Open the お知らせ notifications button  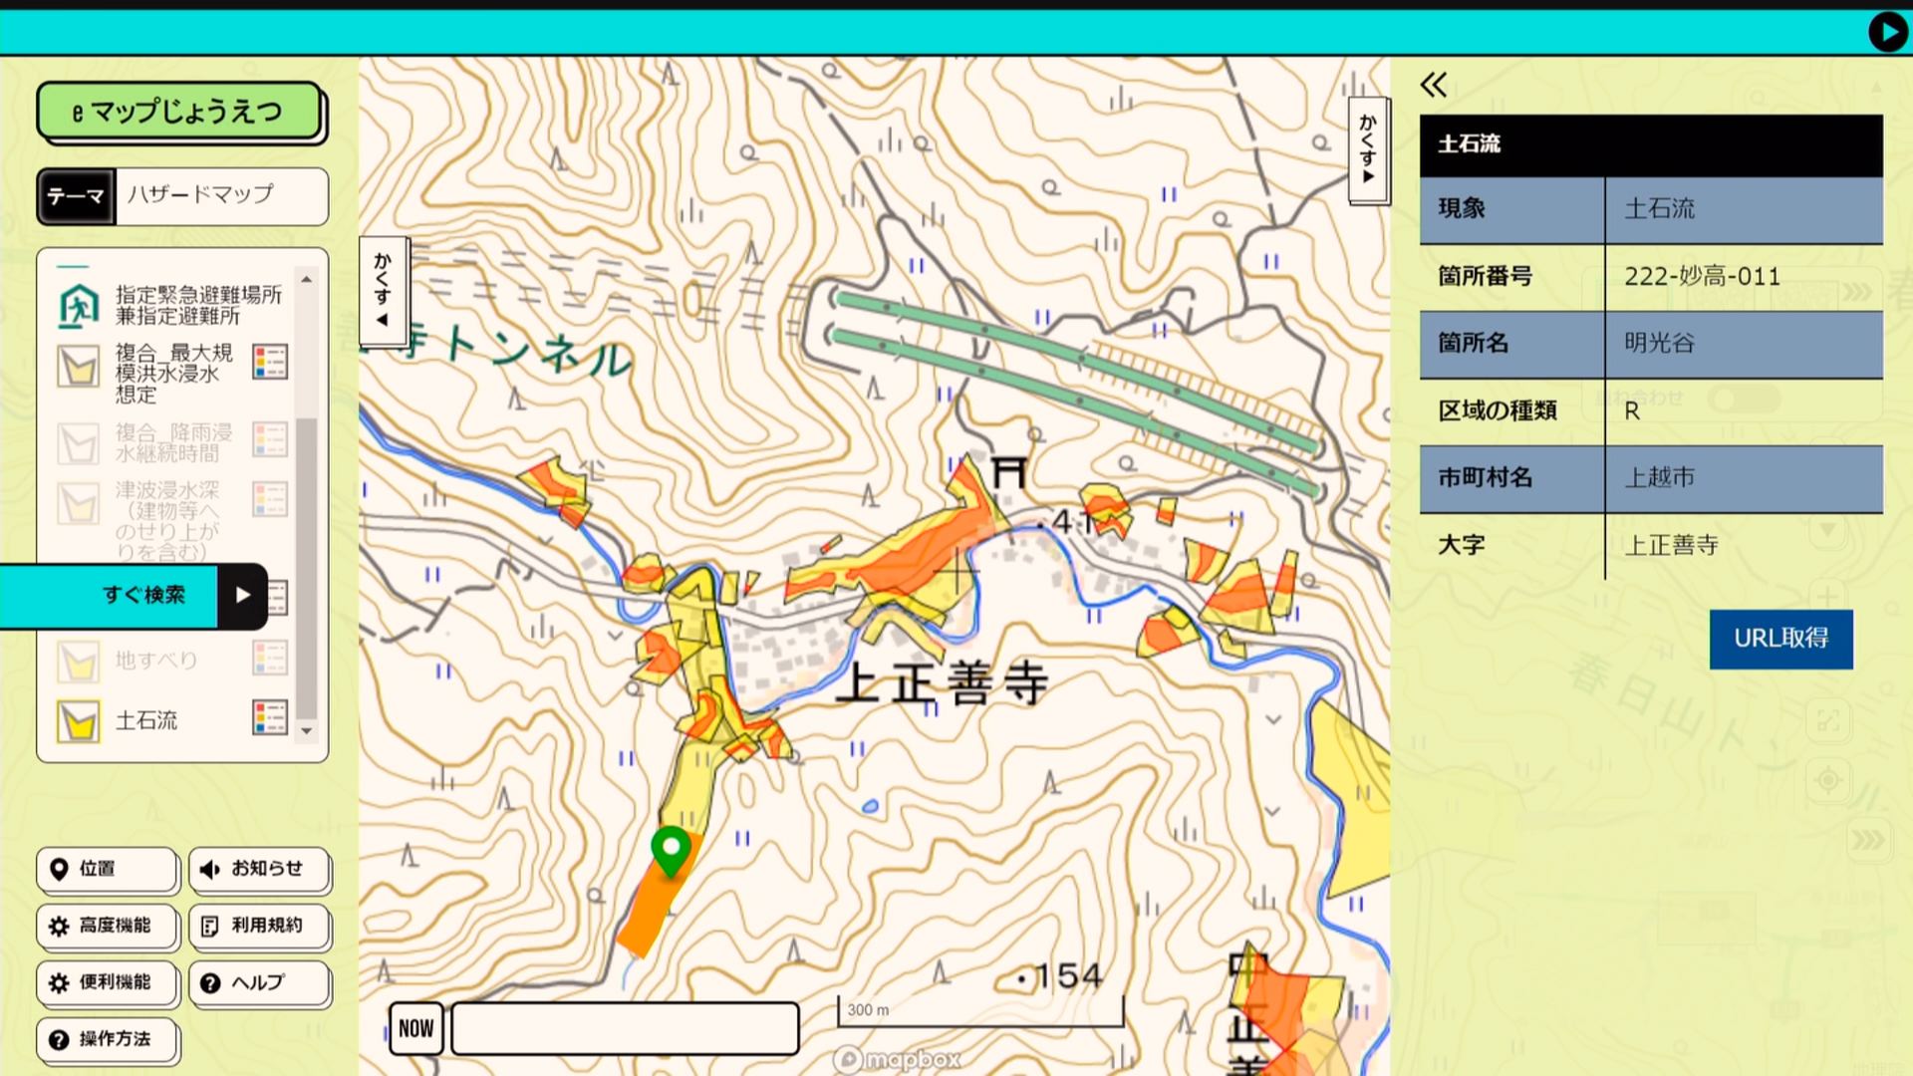click(x=259, y=869)
